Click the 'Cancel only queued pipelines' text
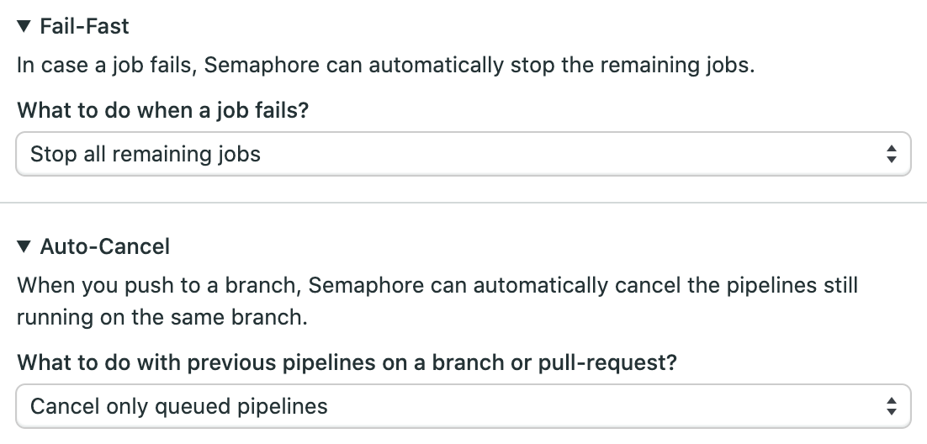Screen dimensions: 927x444 (178, 407)
